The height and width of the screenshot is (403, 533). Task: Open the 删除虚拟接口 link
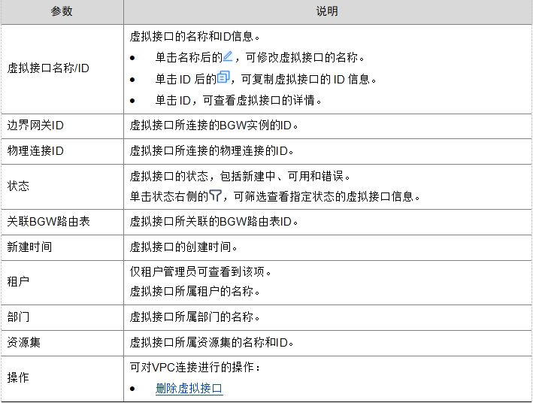[189, 388]
